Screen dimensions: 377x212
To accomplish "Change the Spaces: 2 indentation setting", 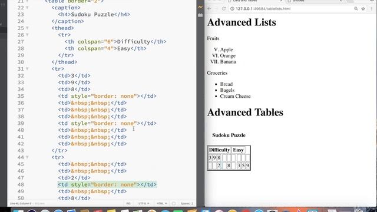I will pyautogui.click(x=187, y=204).
